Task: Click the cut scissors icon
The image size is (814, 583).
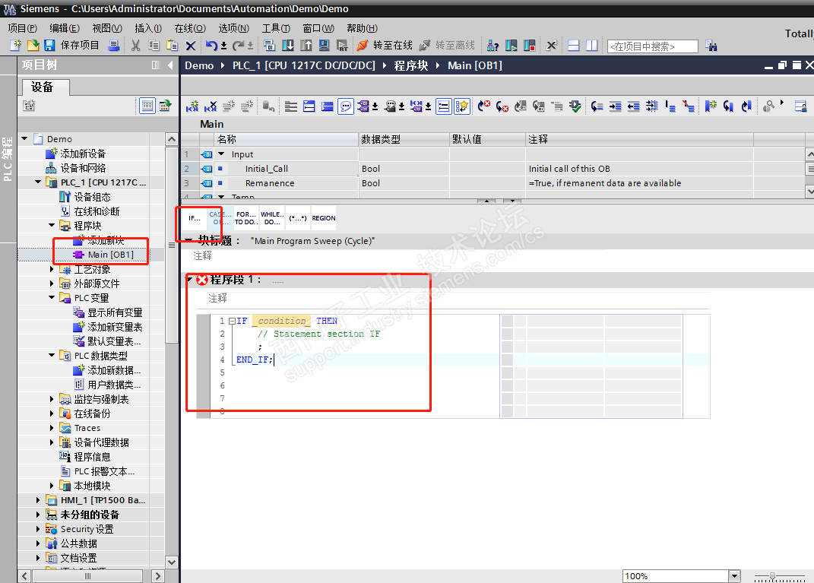Action: point(135,46)
